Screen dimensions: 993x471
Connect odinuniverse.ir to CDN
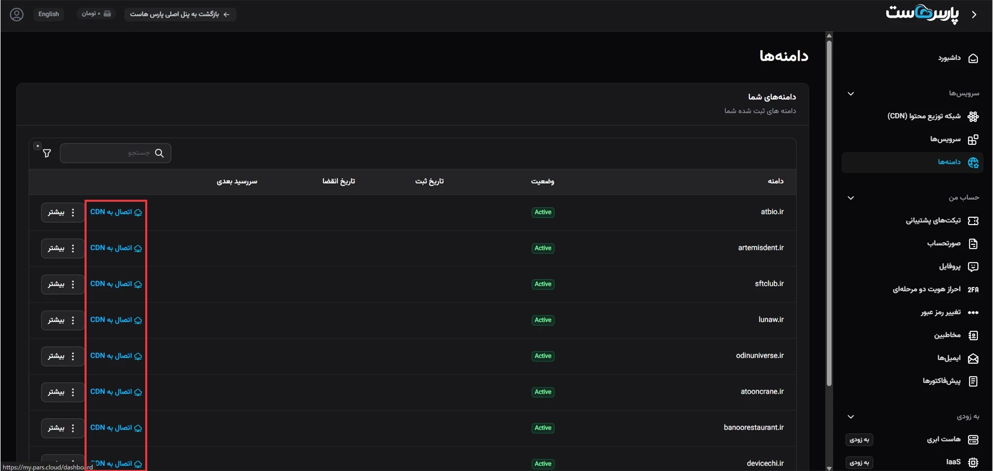pyautogui.click(x=116, y=356)
